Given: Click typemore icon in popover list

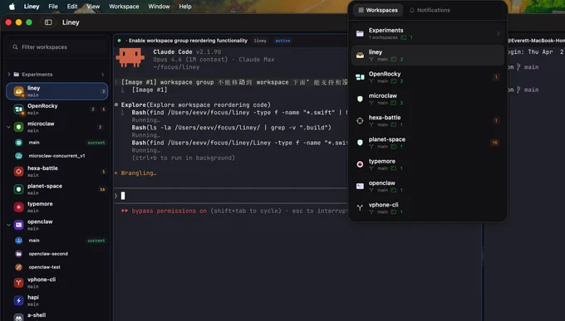Looking at the screenshot, I should (360, 164).
